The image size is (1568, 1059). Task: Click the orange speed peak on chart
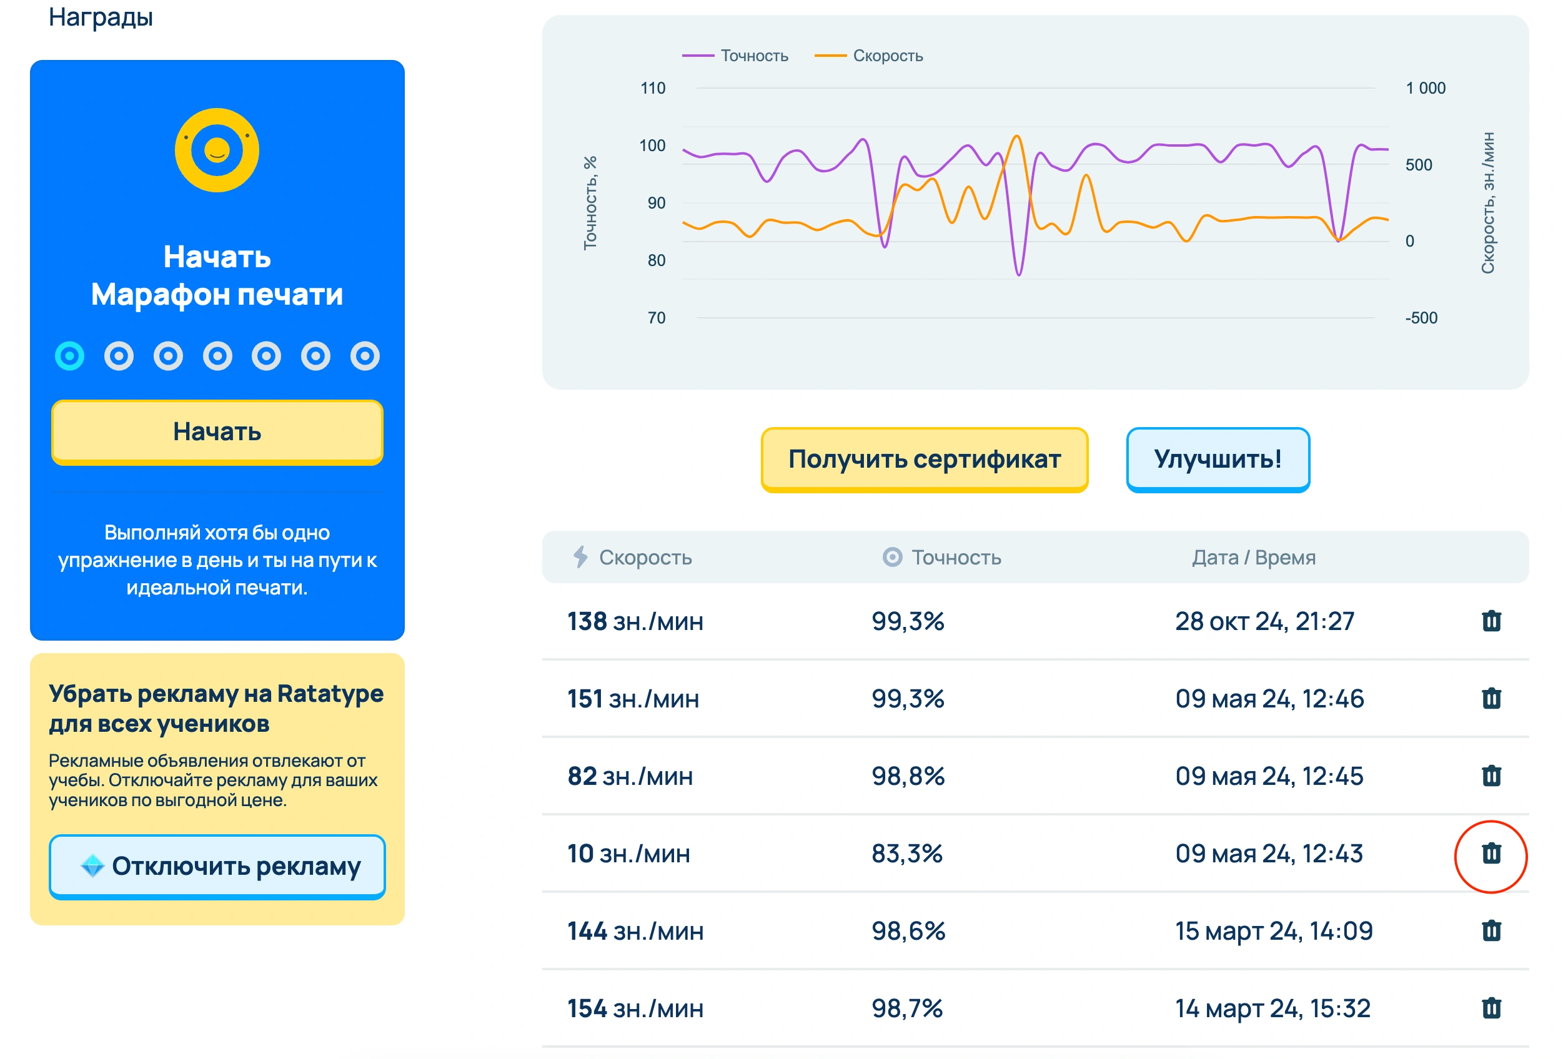tap(1017, 137)
